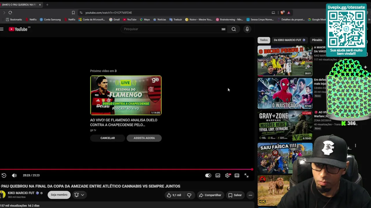Open the Detalhes da proposta bookmark

click(291, 20)
